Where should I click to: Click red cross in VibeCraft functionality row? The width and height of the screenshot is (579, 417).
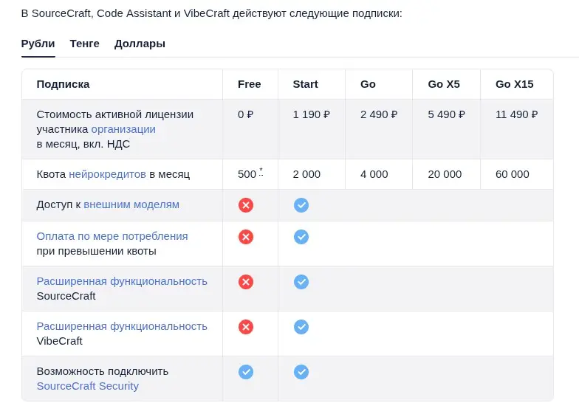coord(246,326)
